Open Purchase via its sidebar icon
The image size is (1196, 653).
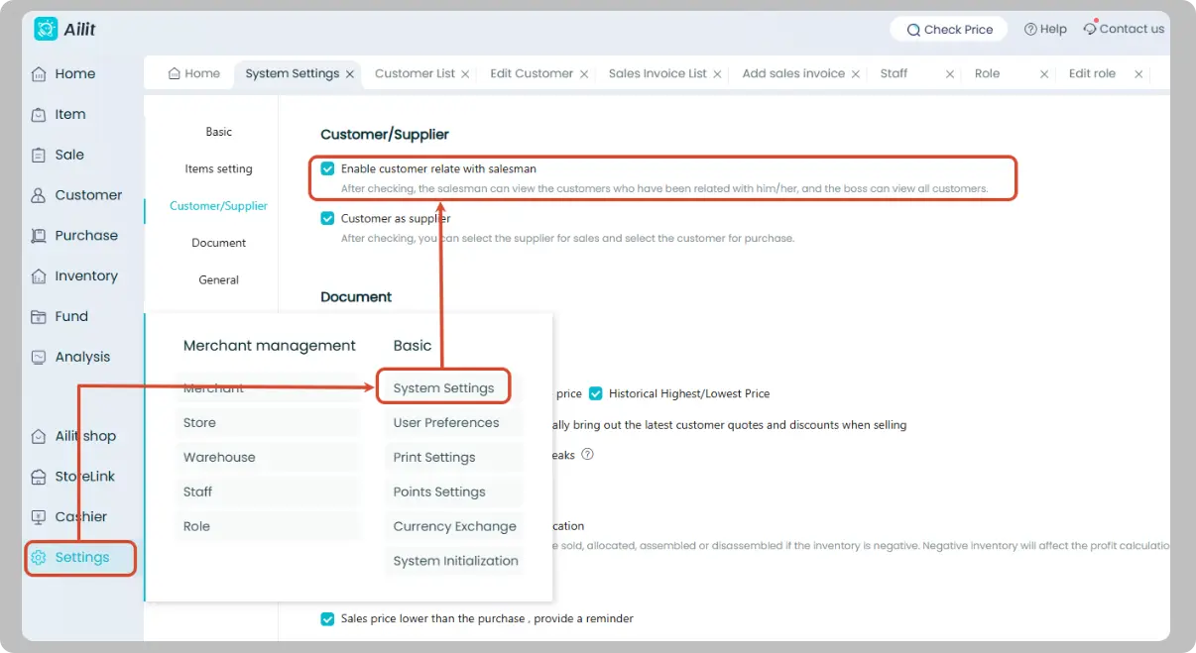click(39, 236)
